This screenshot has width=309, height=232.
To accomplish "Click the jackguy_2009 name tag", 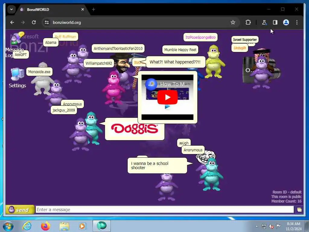I will (x=64, y=110).
